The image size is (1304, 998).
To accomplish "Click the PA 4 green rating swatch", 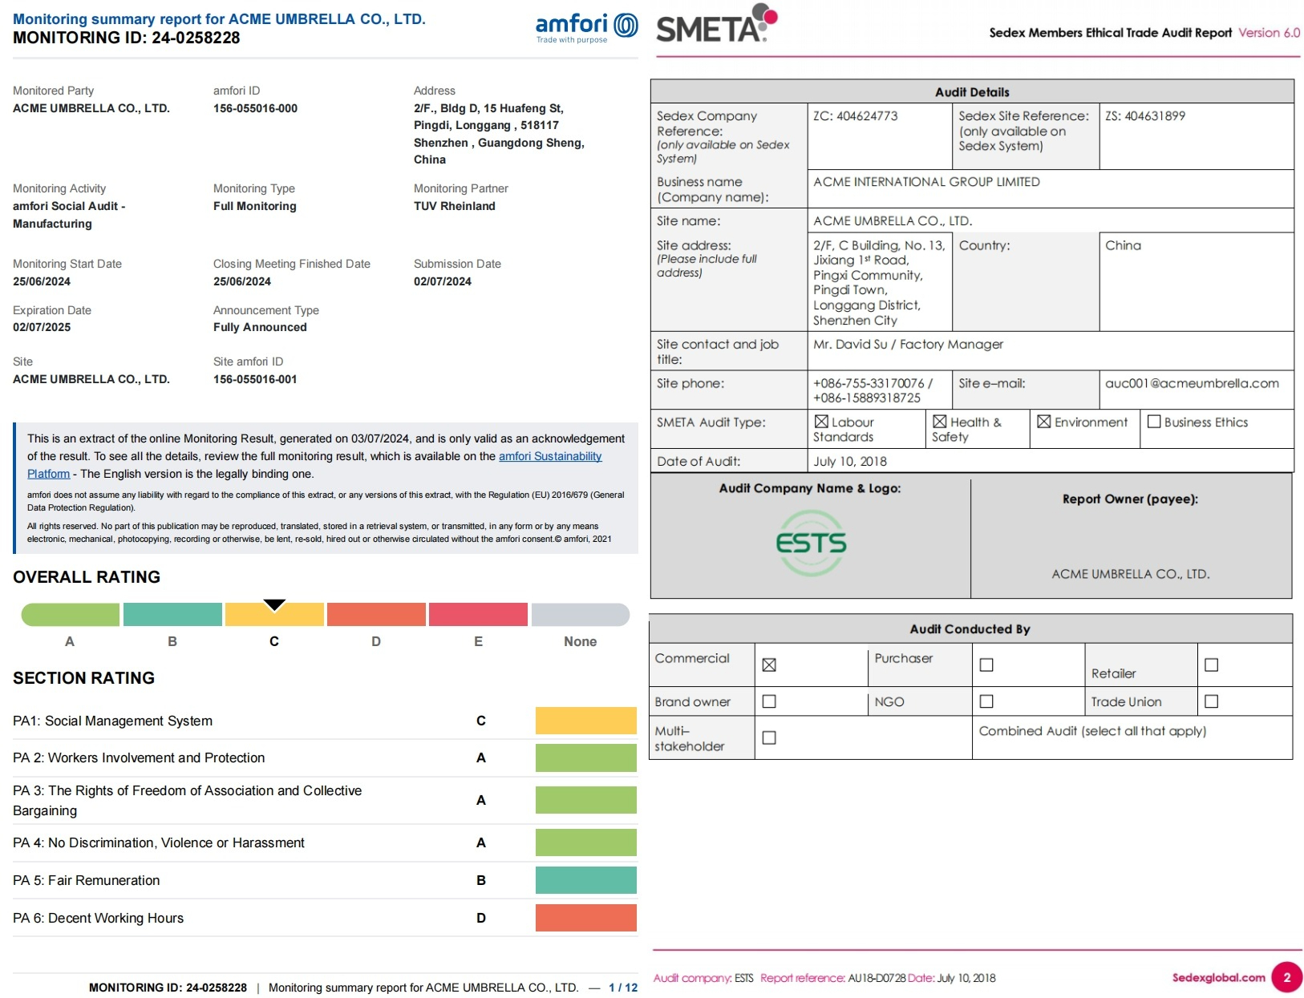I will coord(586,842).
